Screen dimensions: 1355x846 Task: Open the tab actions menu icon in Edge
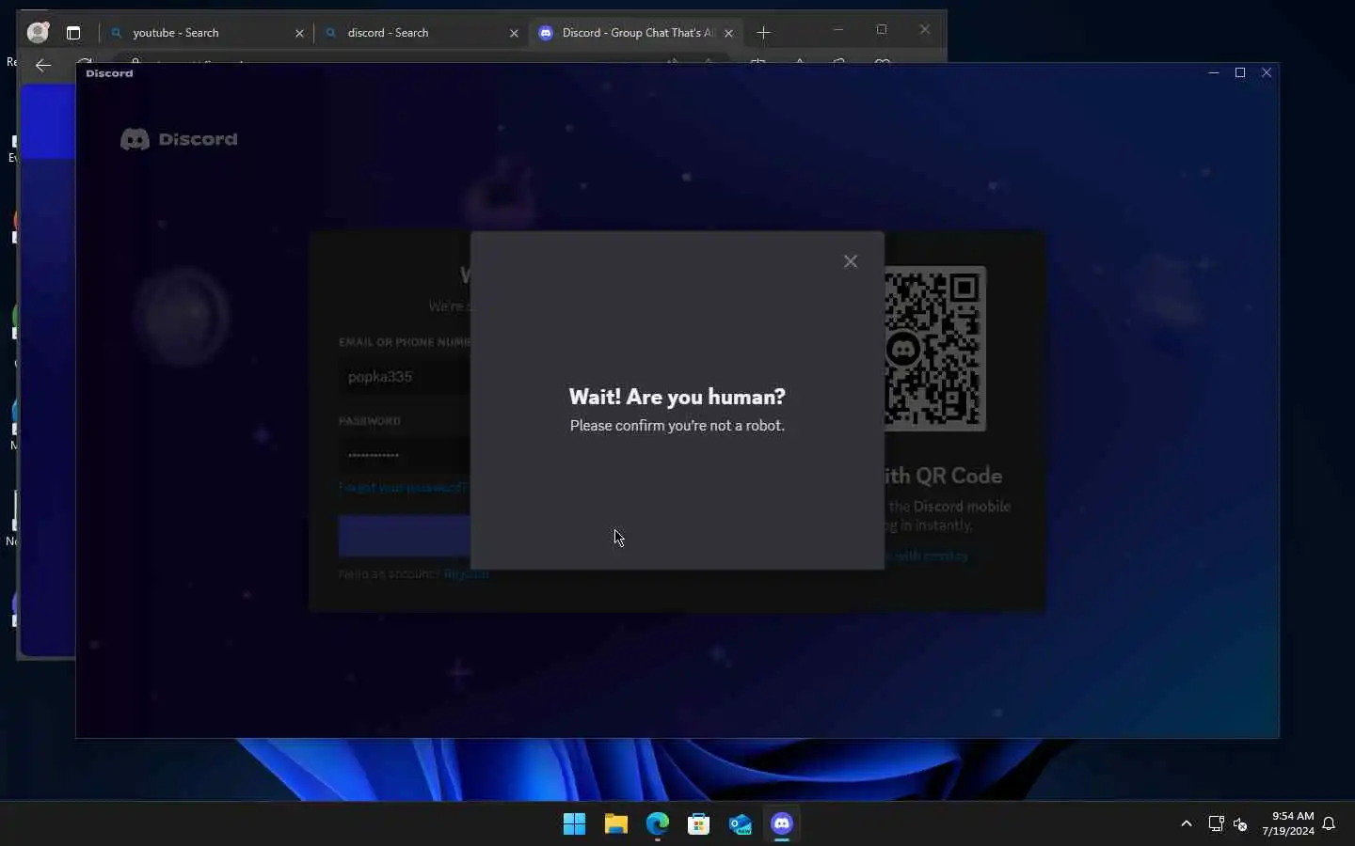point(73,33)
